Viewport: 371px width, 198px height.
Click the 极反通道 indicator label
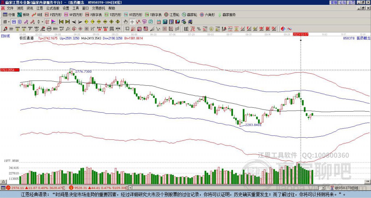coord(26,38)
